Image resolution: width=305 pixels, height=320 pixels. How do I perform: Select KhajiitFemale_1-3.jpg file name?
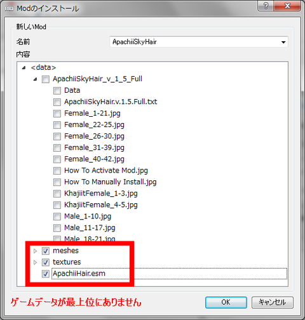(x=101, y=194)
